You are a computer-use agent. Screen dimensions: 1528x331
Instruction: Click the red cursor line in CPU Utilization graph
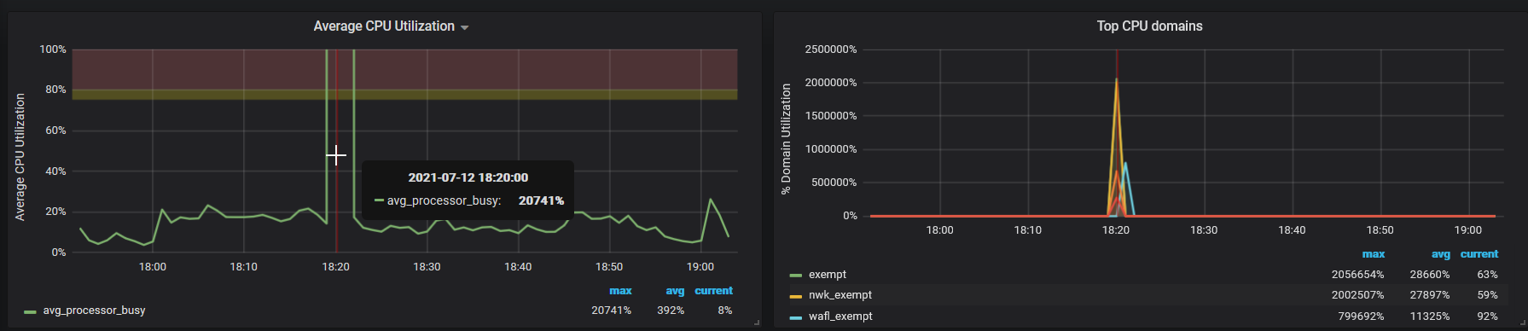tap(335, 150)
